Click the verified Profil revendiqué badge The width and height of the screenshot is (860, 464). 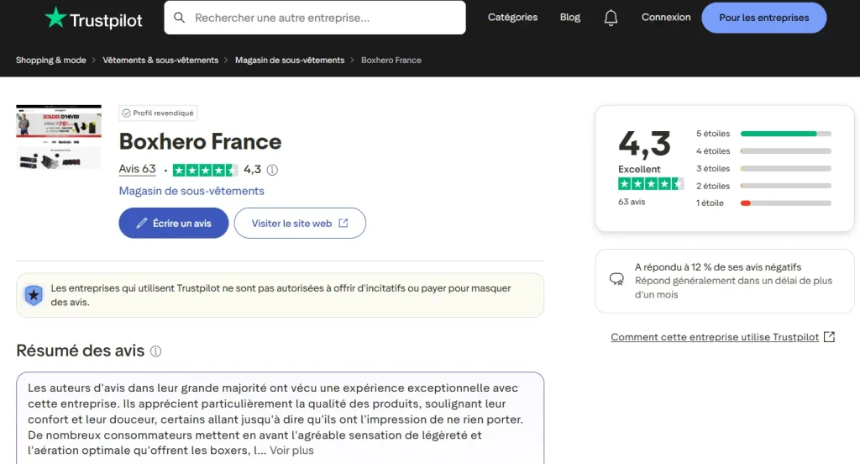click(x=158, y=113)
